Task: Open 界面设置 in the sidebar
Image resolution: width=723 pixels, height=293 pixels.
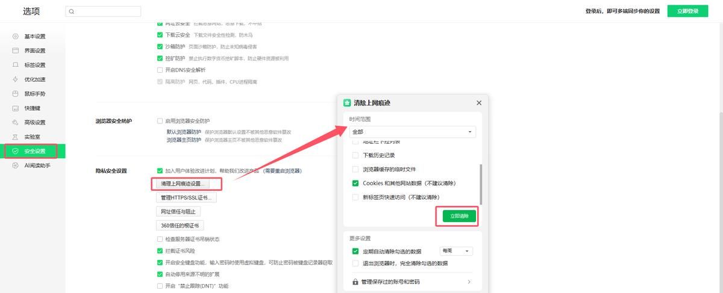Action: tap(34, 51)
